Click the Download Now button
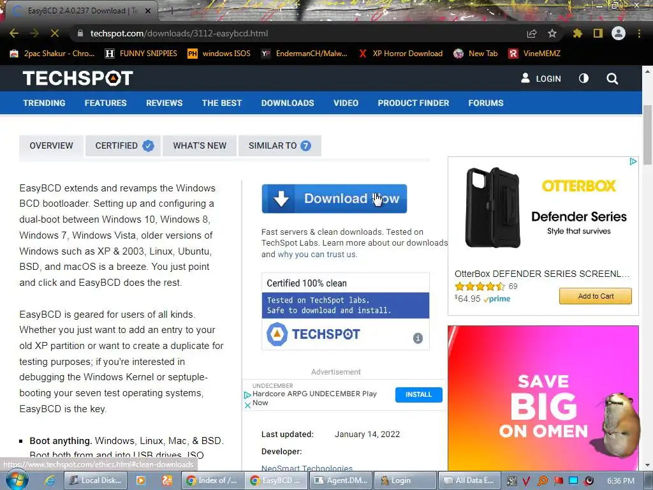This screenshot has width=653, height=490. 334,199
